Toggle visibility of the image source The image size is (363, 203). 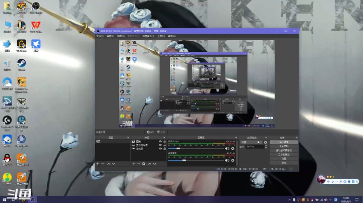pos(160,141)
